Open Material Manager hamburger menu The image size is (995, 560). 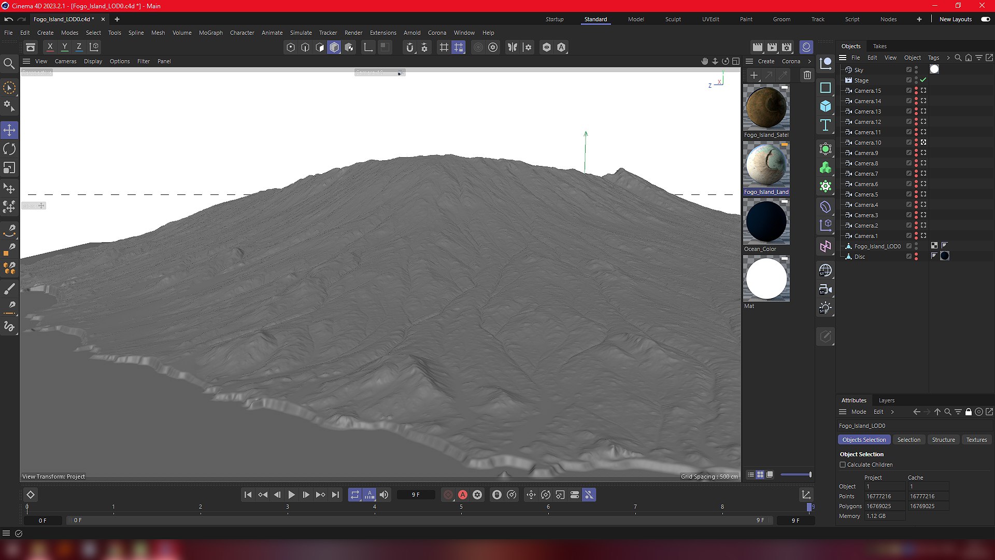pos(749,61)
